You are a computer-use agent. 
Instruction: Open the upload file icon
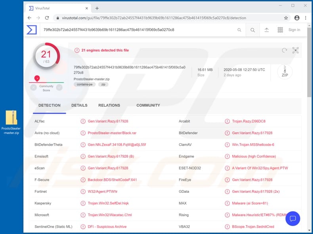click(267, 30)
